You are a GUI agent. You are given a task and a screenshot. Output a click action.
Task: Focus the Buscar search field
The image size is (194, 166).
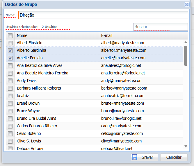[160, 27]
